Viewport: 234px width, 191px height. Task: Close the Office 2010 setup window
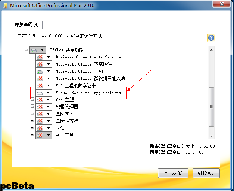[221, 4]
